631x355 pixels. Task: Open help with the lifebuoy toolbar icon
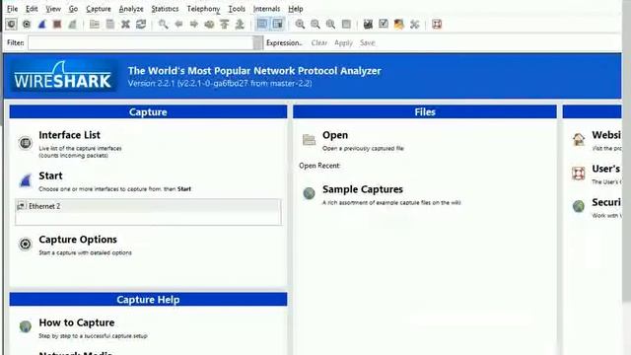point(437,24)
